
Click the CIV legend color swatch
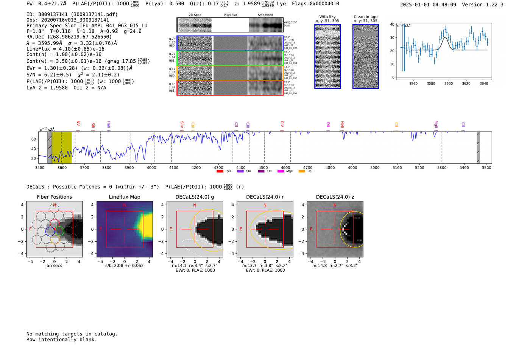[240, 171]
